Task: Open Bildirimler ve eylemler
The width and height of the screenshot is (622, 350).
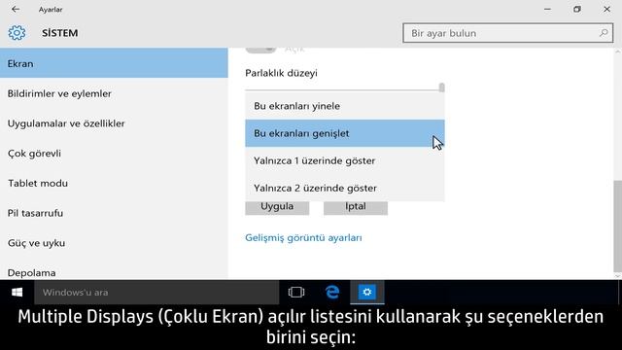Action: click(114, 93)
